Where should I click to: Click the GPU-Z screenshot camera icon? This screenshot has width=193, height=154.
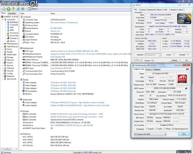click(187, 69)
